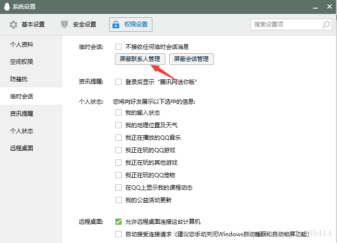Tick 我正在玩的QQ游戏 checkbox
Image resolution: width=337 pixels, height=243 pixels.
point(118,150)
